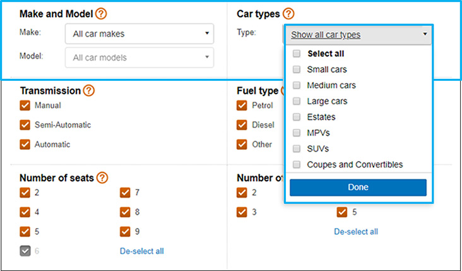The image size is (462, 271).
Task: Tick the Estates checkbox
Action: pyautogui.click(x=297, y=117)
